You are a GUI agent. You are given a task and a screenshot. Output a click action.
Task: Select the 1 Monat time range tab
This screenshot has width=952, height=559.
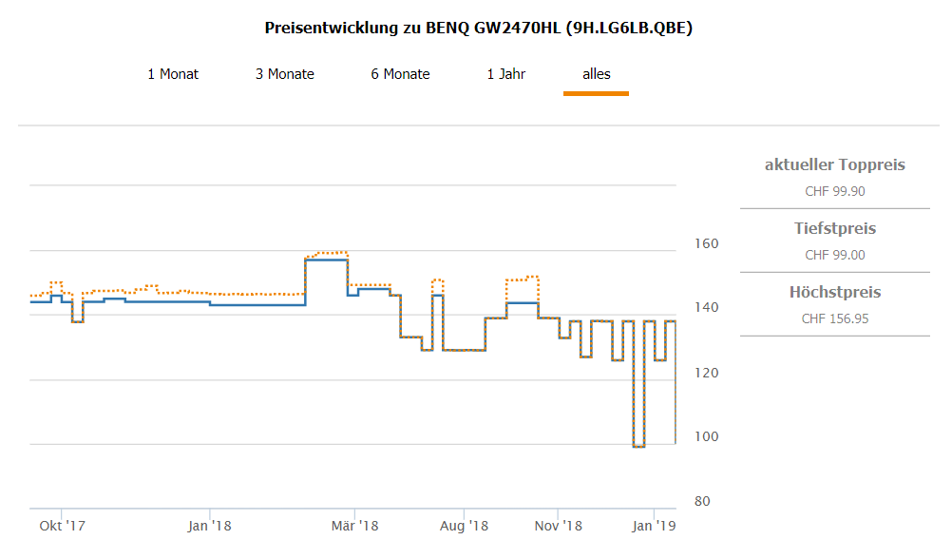(x=173, y=74)
